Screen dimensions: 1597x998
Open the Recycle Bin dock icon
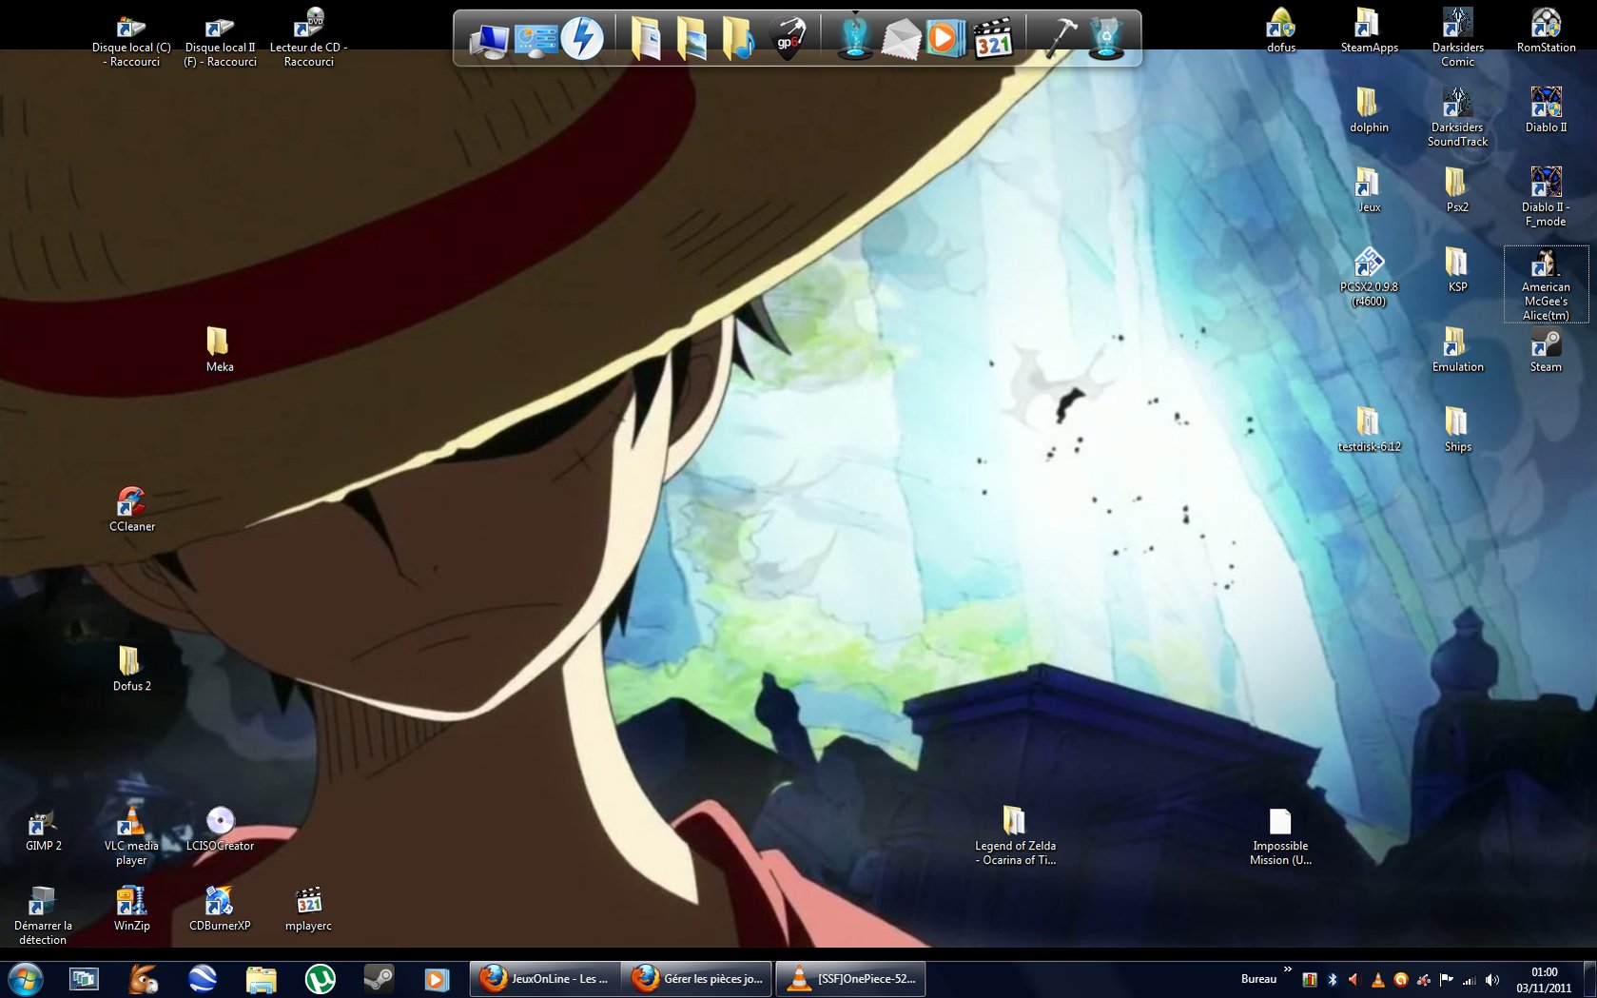click(x=1105, y=39)
